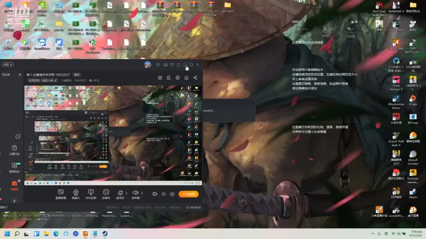Open Steam from the taskbar
The image size is (426, 239).
pyautogui.click(x=105, y=234)
